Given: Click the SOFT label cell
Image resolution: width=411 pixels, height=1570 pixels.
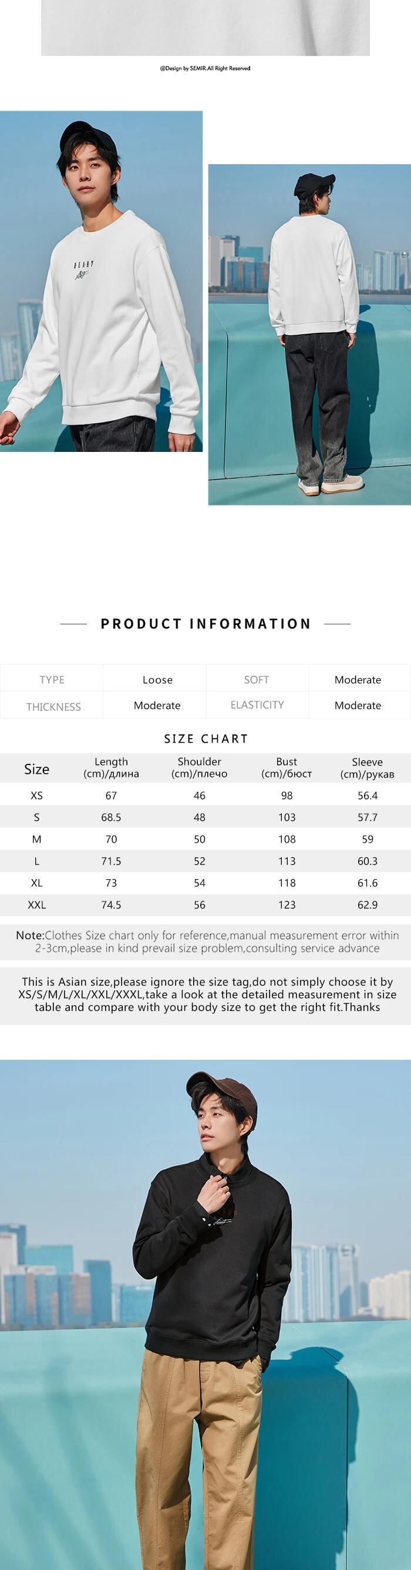Looking at the screenshot, I should (x=257, y=680).
